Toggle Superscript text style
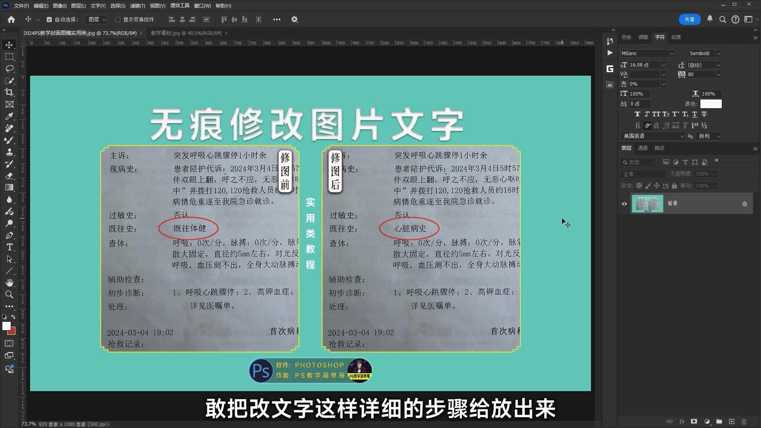 676,114
